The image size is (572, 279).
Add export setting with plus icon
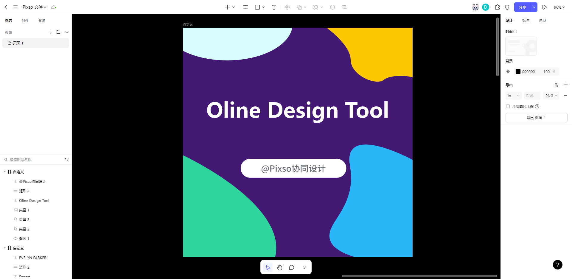tap(566, 85)
